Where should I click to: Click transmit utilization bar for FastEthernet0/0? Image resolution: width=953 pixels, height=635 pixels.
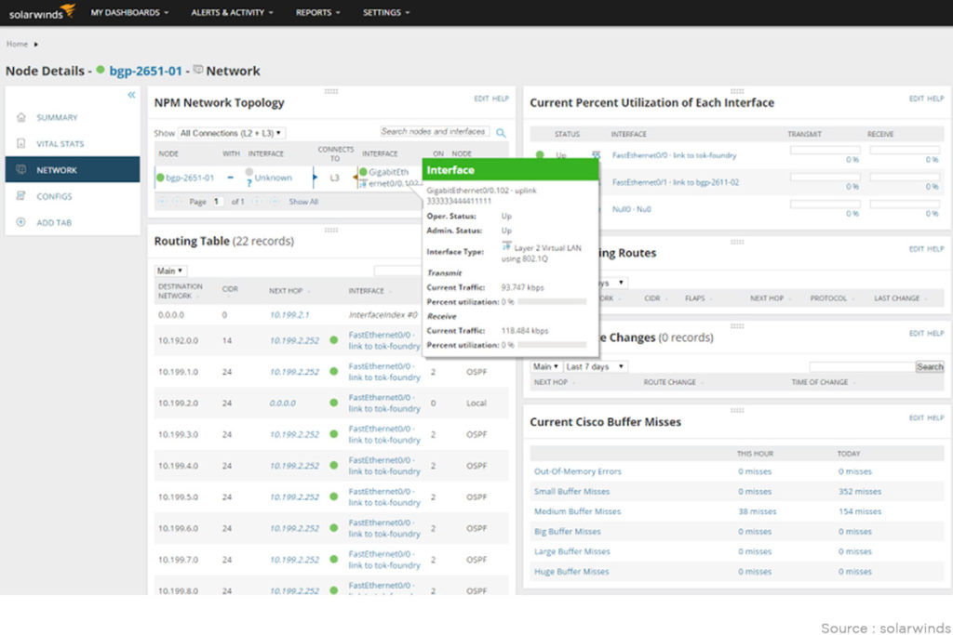825,150
